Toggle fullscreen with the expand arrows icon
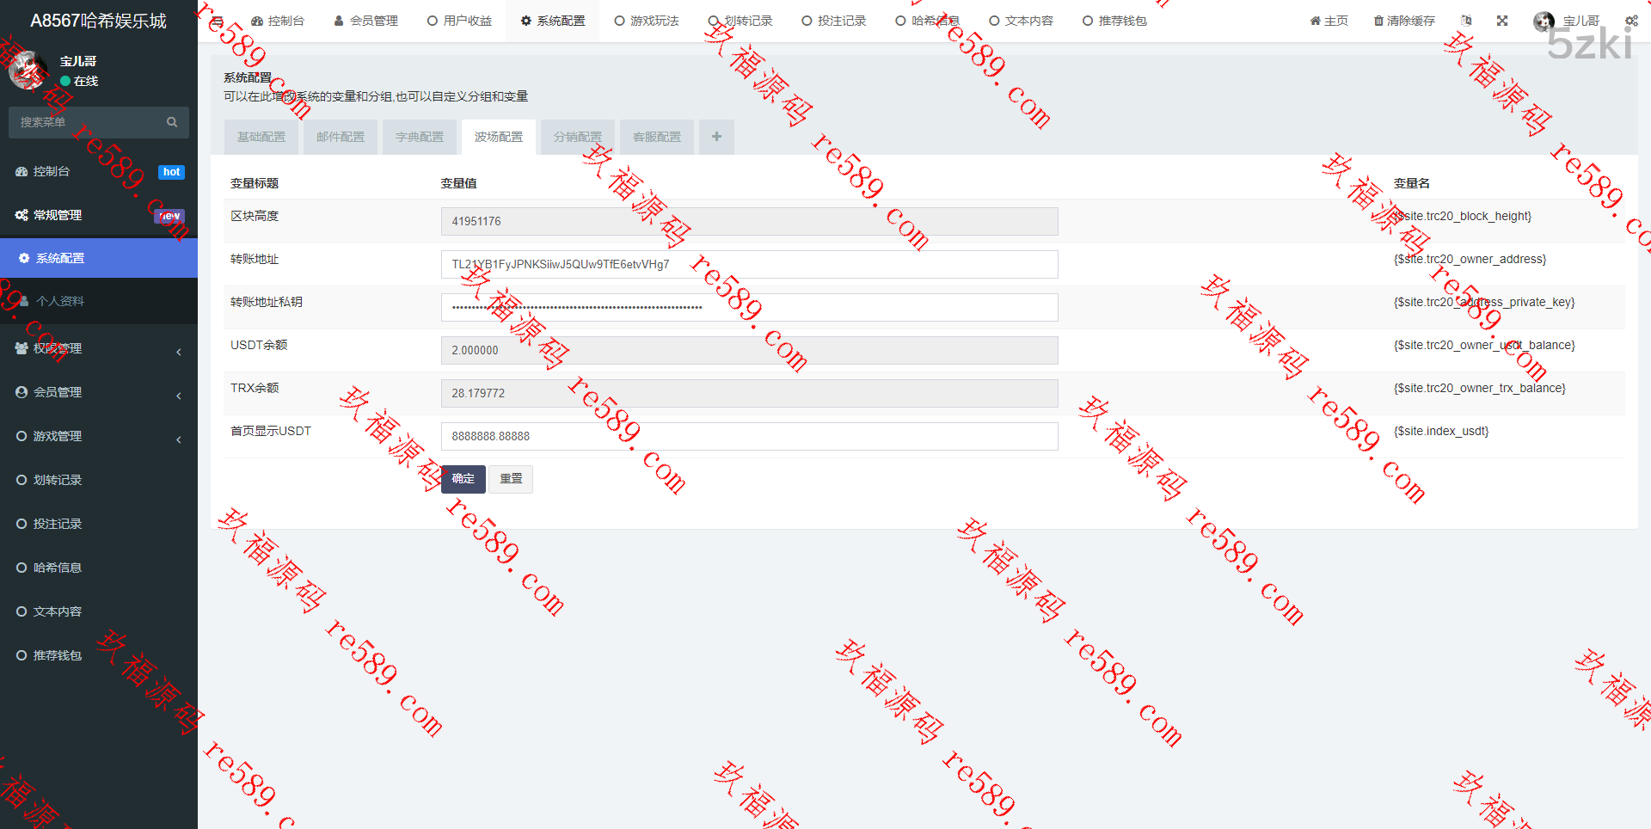 coord(1502,21)
